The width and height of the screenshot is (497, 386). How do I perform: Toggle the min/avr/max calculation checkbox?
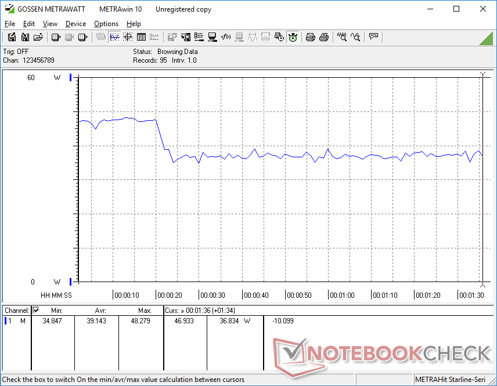click(36, 311)
